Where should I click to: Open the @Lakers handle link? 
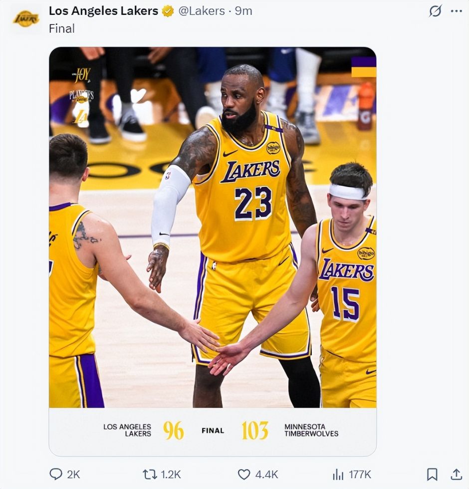[202, 11]
